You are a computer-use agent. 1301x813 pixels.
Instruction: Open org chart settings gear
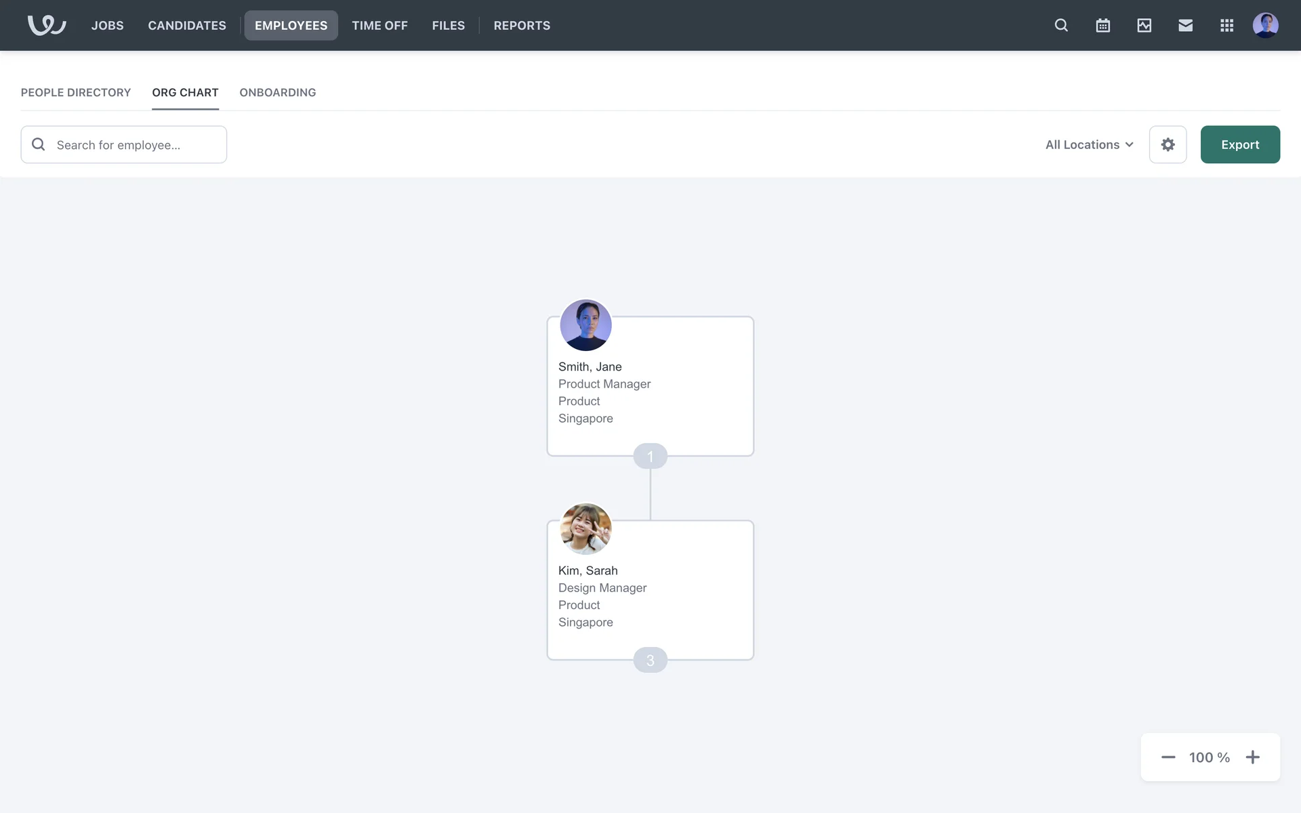pyautogui.click(x=1168, y=144)
